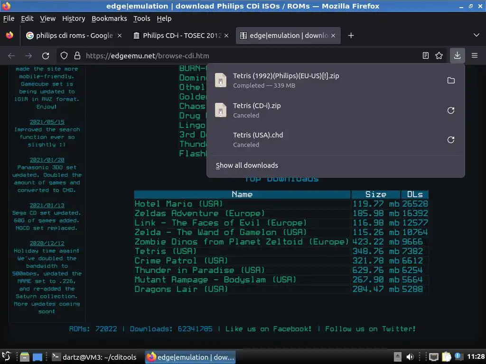Switch to philips cdi roms Google tab

point(74,36)
